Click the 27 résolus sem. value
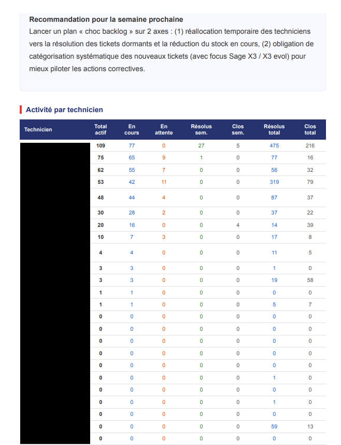Viewport: 341px width, 445px height. click(x=201, y=145)
